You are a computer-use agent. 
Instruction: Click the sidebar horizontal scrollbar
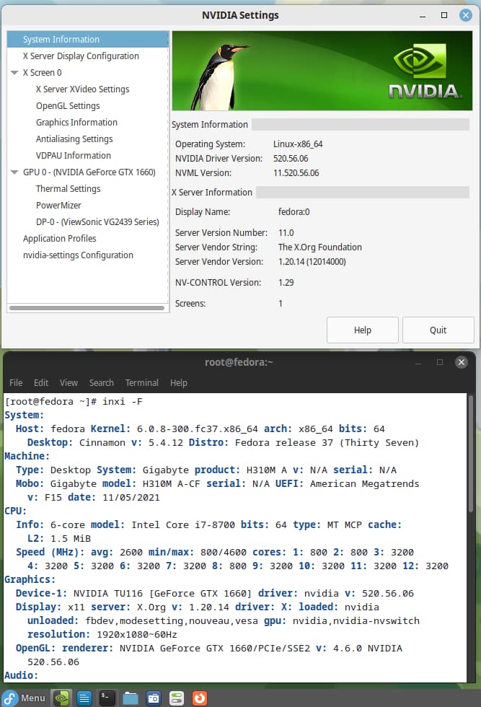point(87,308)
